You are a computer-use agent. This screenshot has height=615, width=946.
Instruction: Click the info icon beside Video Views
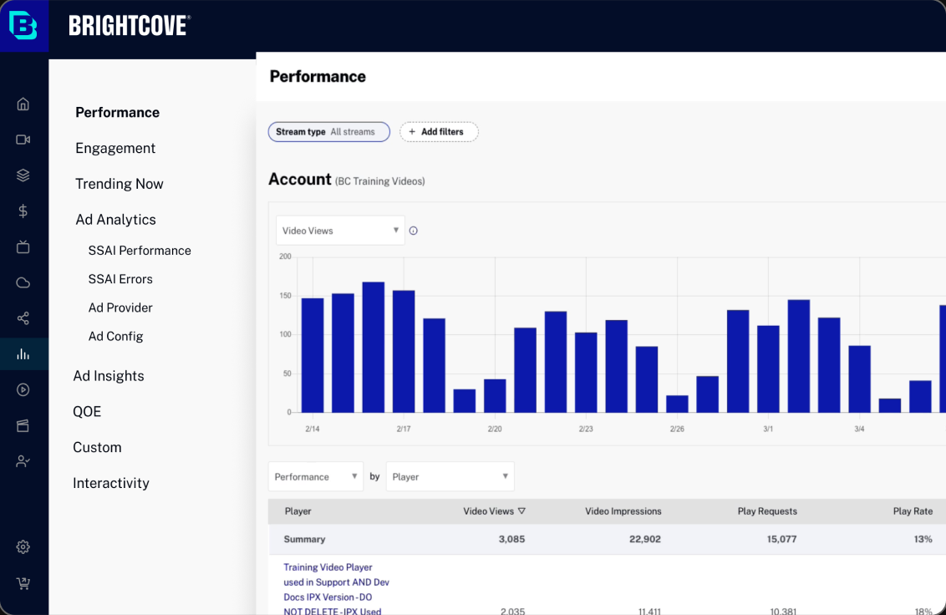click(x=414, y=231)
